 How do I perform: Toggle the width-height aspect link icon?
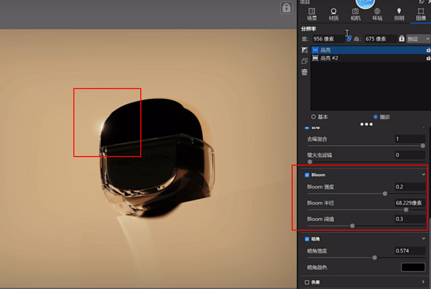(348, 39)
